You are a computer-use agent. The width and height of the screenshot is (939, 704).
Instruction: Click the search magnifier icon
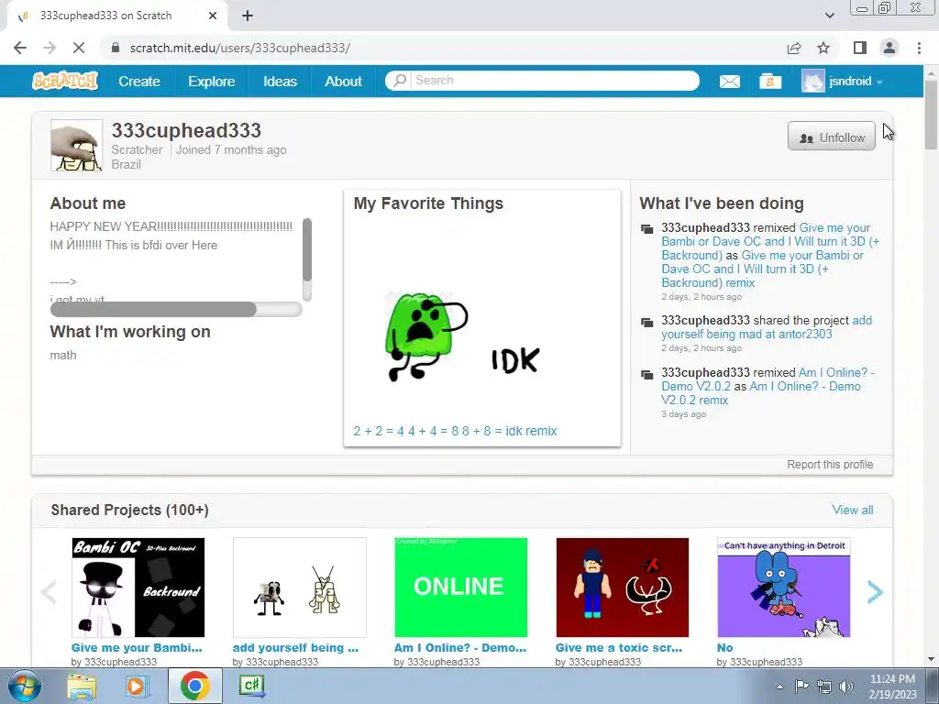[x=400, y=81]
